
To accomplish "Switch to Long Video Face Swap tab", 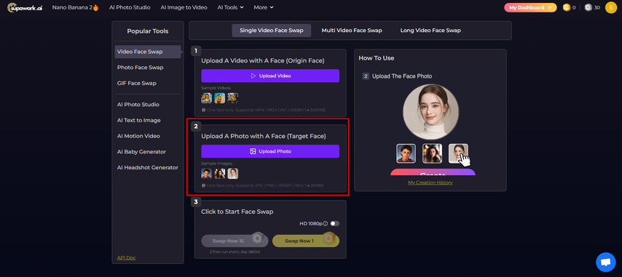I will tap(430, 31).
